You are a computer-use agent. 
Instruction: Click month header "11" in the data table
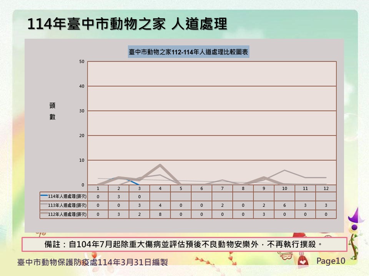tap(305, 189)
